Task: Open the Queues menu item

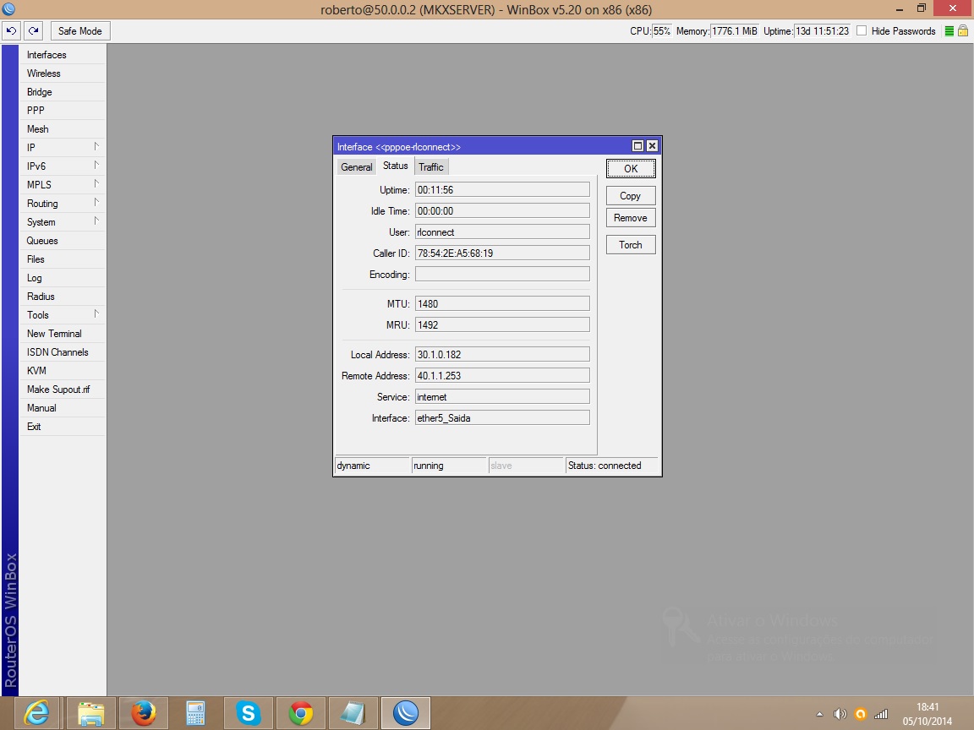Action: (x=62, y=241)
